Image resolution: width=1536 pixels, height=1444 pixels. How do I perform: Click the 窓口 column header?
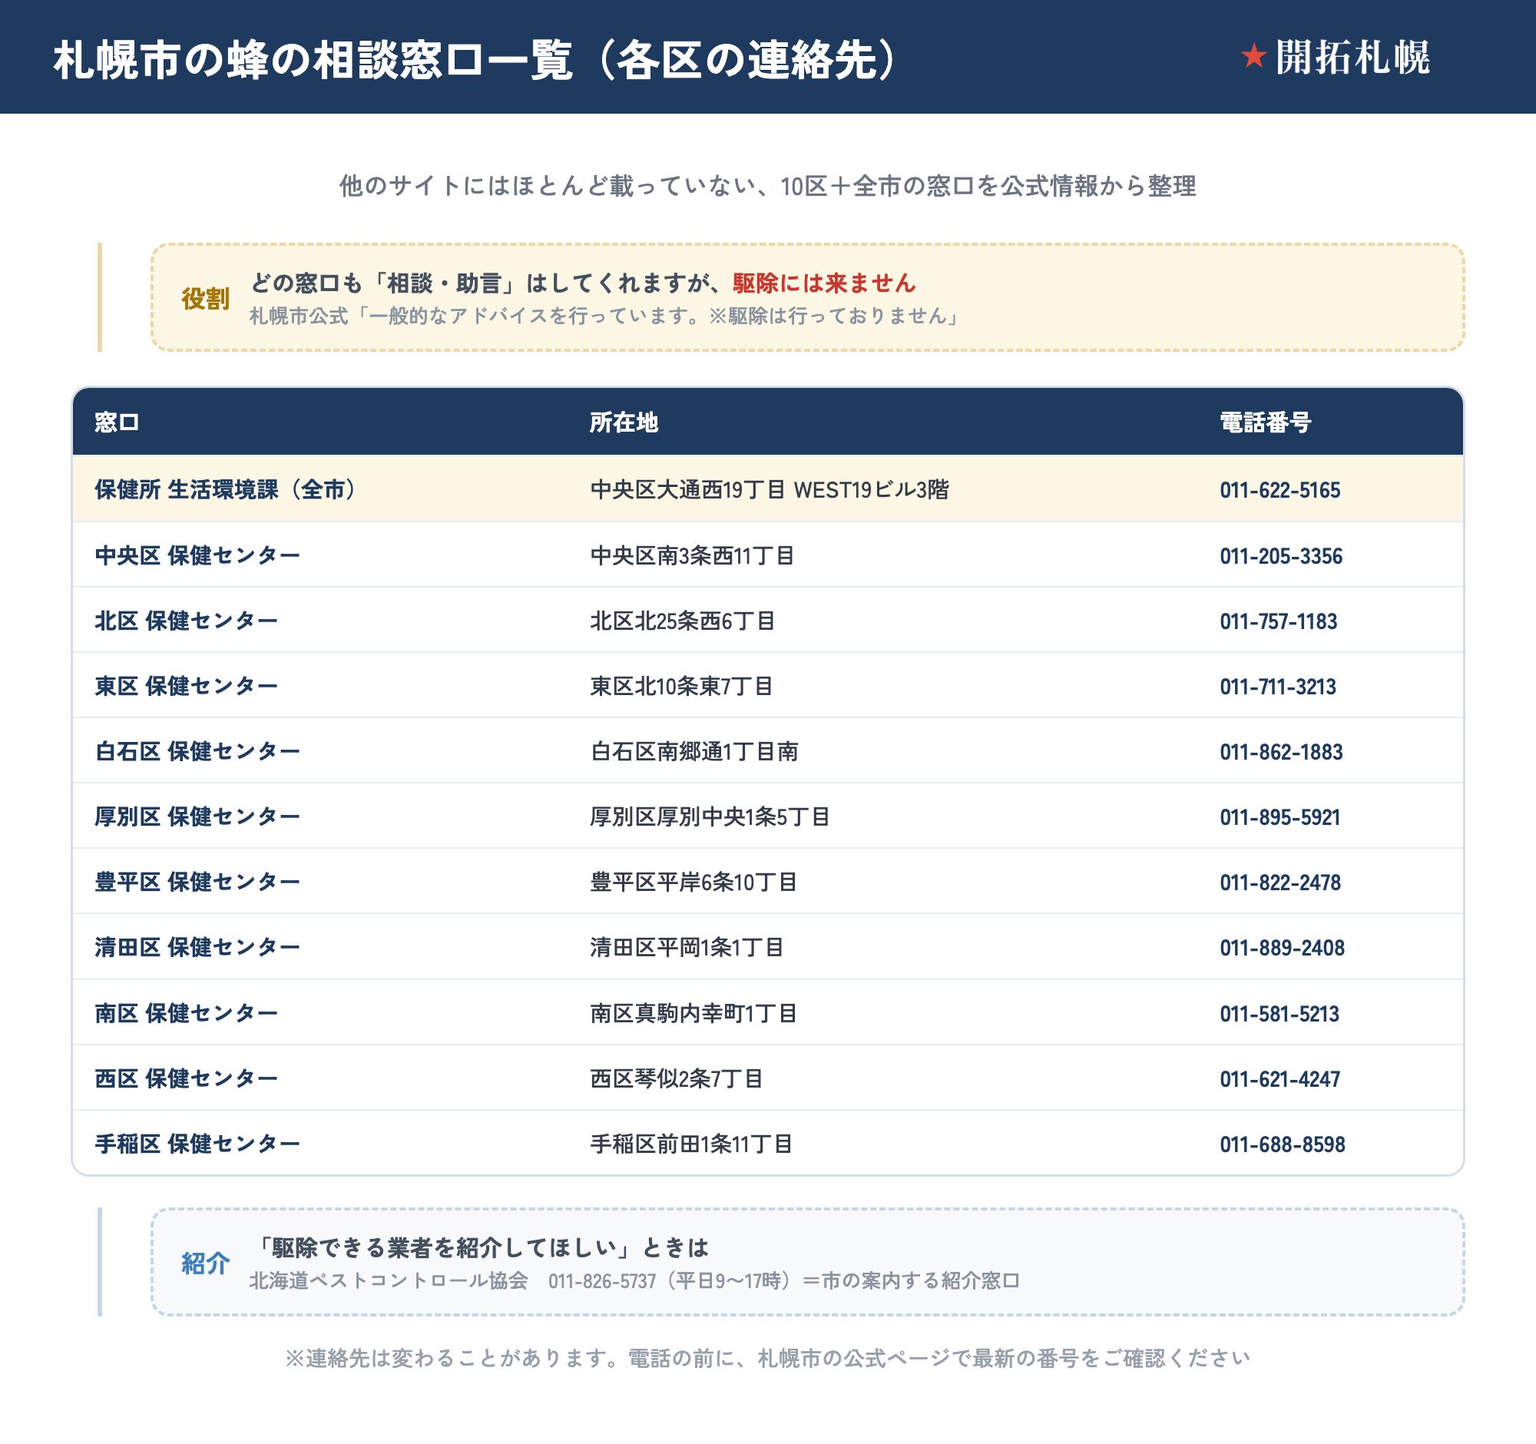(117, 422)
